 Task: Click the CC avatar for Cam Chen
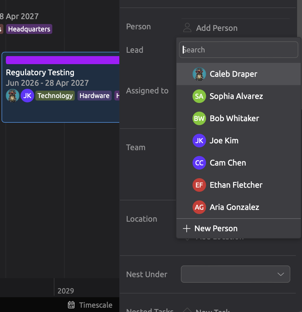pyautogui.click(x=199, y=163)
